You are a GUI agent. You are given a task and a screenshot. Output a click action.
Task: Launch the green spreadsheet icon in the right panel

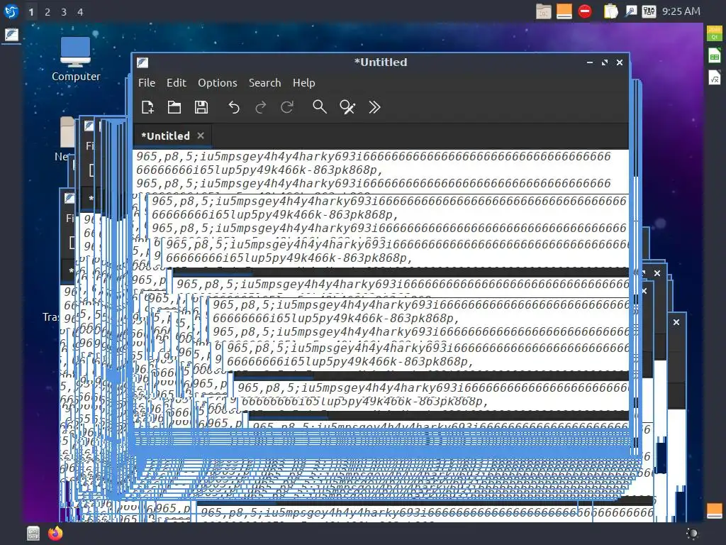[715, 56]
